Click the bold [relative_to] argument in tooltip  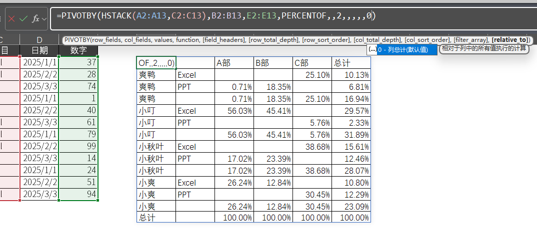pyautogui.click(x=510, y=40)
